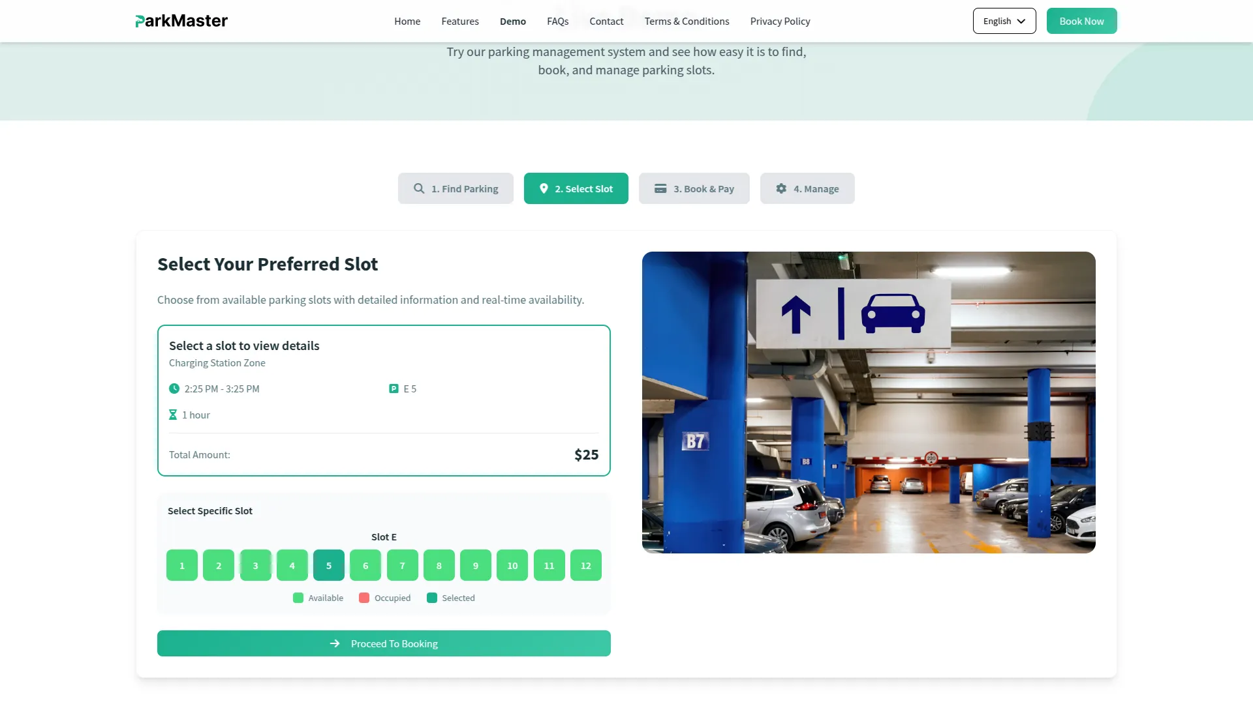Click the clock icon beside 2:25 PM

(174, 389)
